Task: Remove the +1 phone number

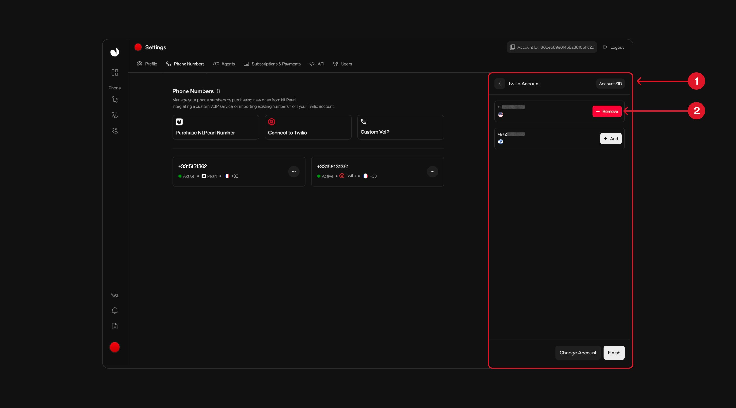Action: (607, 111)
